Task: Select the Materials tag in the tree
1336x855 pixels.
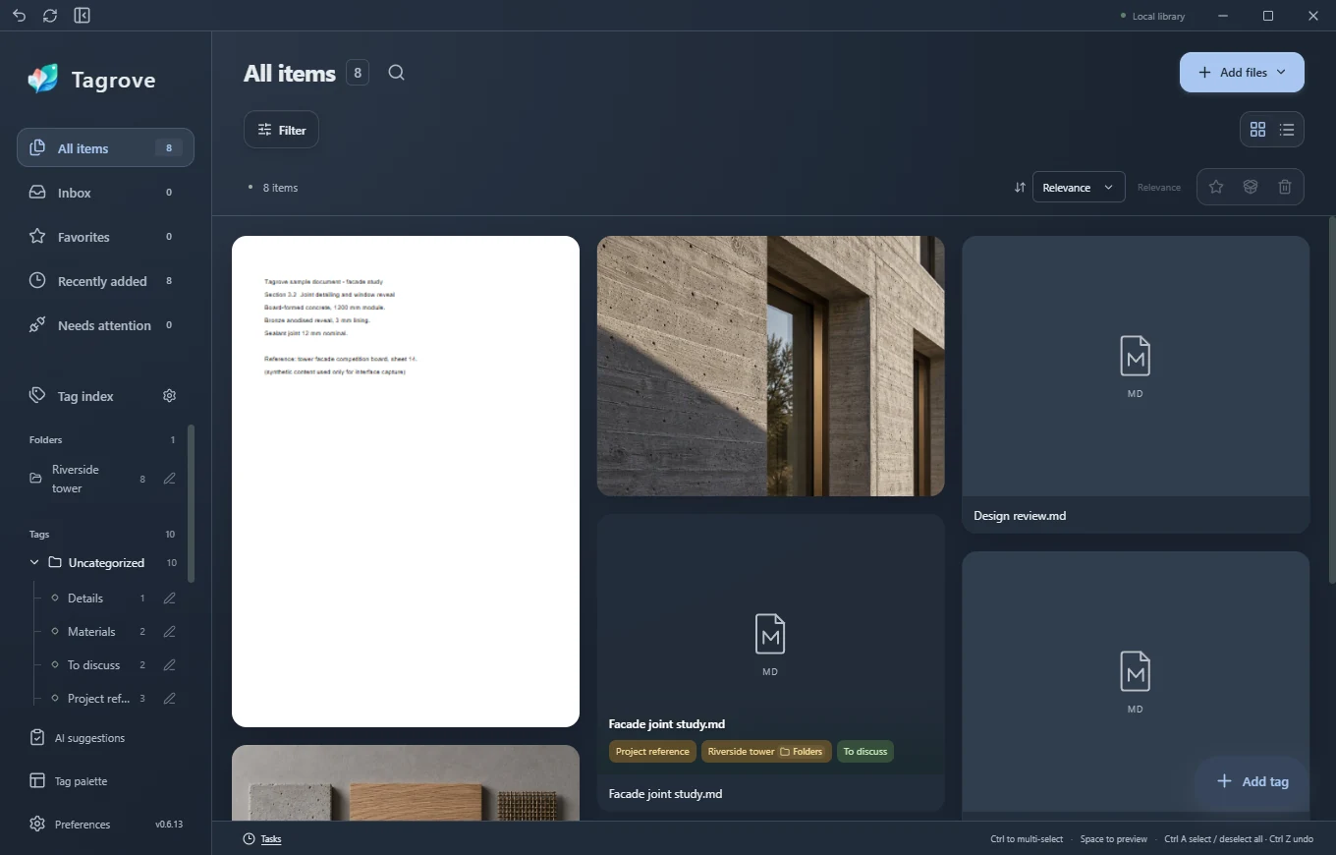Action: (91, 632)
